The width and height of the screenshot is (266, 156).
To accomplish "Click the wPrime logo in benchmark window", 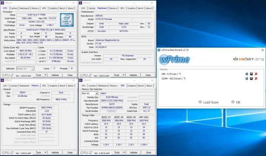I will click(174, 60).
